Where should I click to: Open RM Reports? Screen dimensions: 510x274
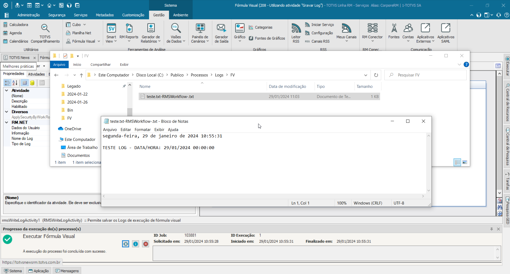pos(129,33)
